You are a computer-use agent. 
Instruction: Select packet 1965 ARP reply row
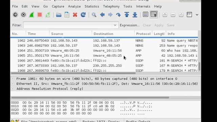104,56
